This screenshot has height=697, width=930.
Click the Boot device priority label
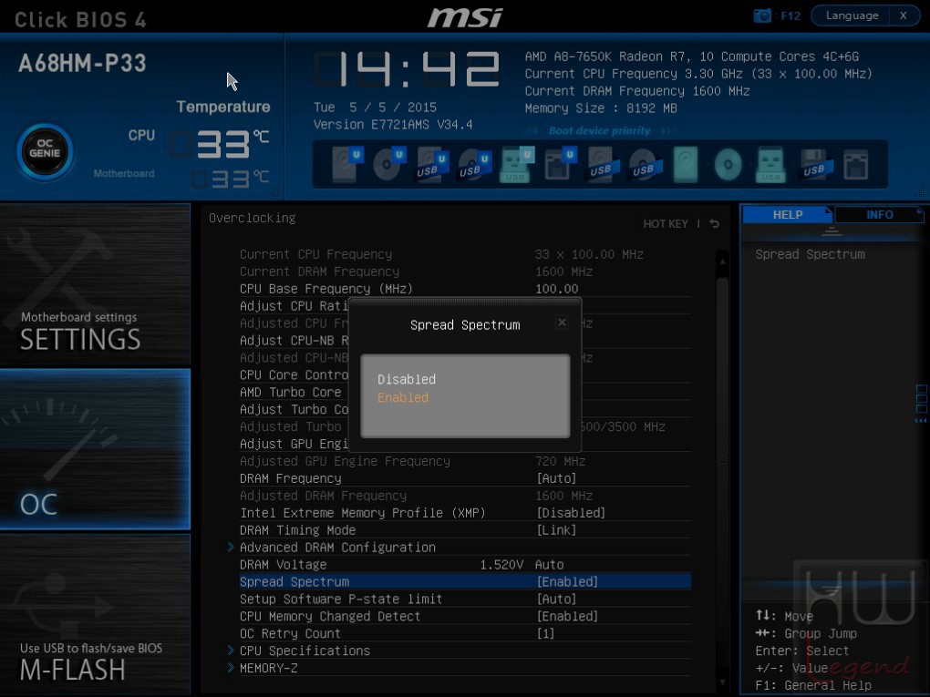click(x=600, y=131)
